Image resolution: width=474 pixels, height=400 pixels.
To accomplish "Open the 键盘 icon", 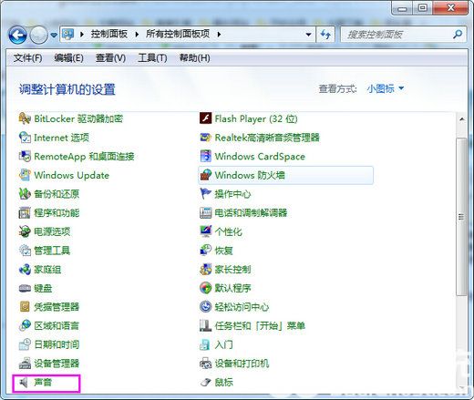I will (x=25, y=288).
